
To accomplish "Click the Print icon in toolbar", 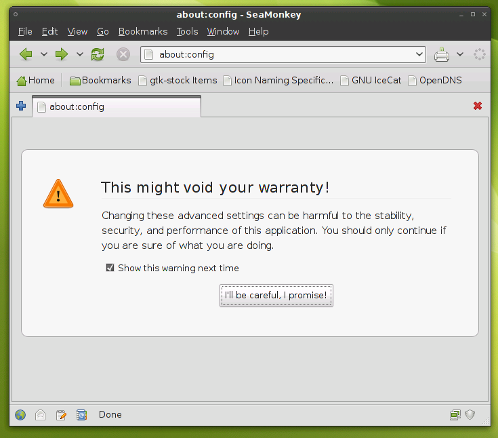I will pyautogui.click(x=442, y=54).
